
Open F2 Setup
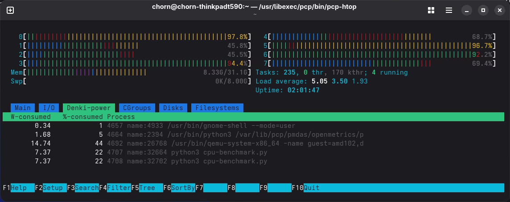coord(50,188)
